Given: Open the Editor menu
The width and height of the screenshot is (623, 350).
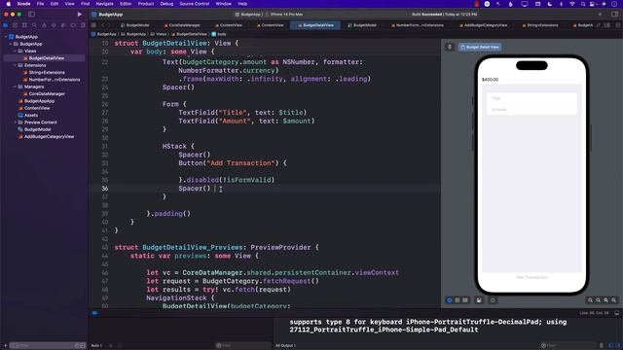Looking at the screenshot, I should [126, 4].
